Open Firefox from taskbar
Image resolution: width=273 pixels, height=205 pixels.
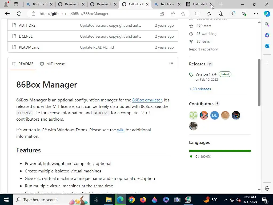click(x=143, y=200)
